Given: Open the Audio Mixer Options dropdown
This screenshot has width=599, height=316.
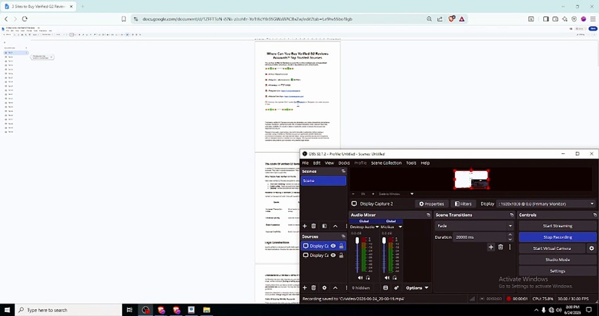Looking at the screenshot, I should 417,288.
